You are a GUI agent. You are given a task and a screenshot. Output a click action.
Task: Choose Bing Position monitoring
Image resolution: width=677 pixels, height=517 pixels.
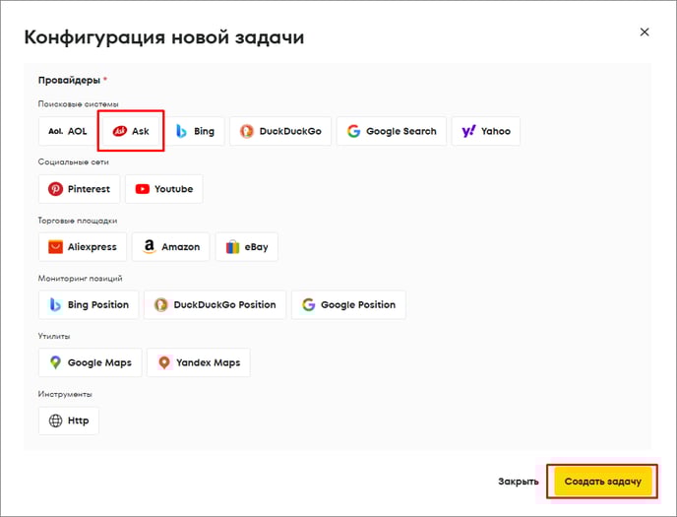point(89,304)
